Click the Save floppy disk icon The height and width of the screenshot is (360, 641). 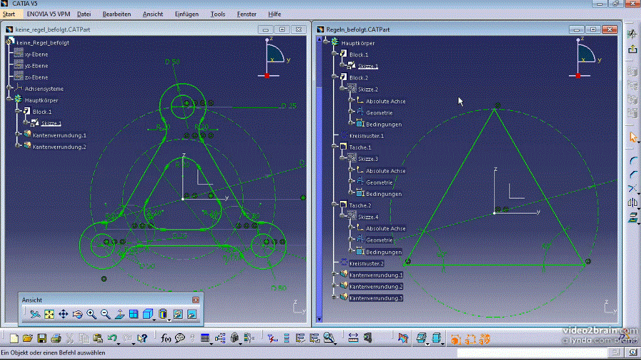click(41, 338)
